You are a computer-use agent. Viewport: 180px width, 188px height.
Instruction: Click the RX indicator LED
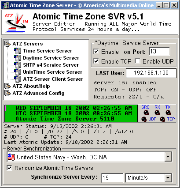157,113
